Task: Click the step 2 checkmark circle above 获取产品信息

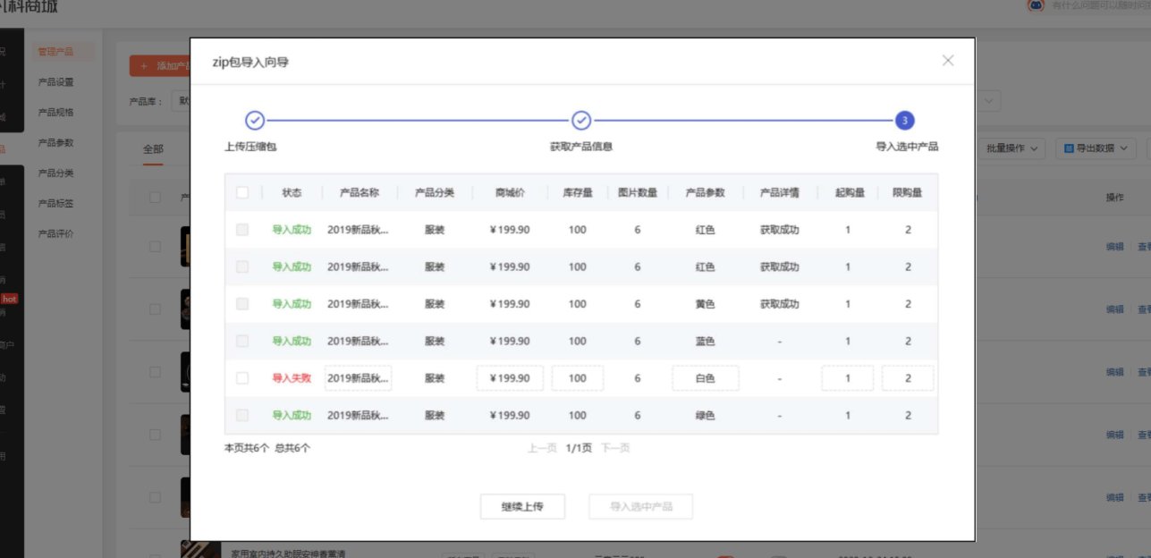Action: (581, 121)
